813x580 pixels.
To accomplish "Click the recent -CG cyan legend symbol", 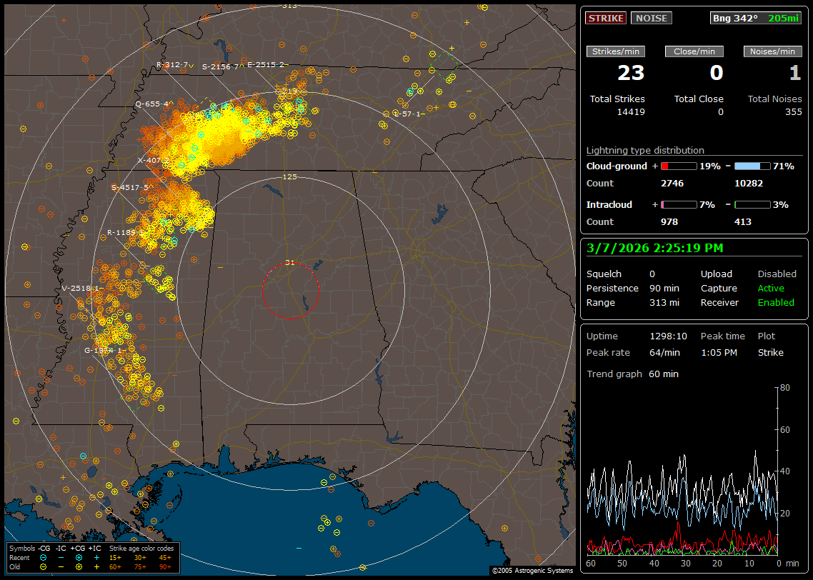I will (x=44, y=557).
